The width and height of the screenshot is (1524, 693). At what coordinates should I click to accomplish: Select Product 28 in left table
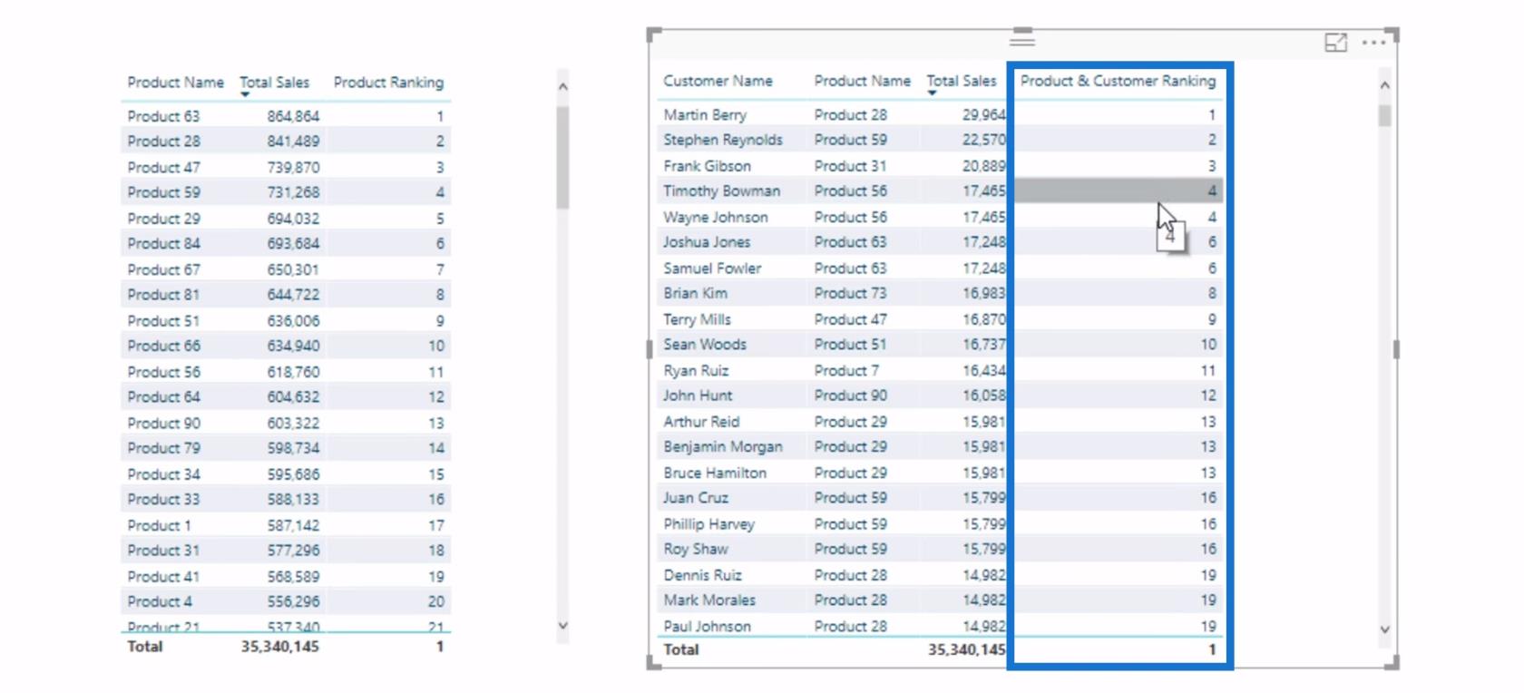pyautogui.click(x=163, y=142)
